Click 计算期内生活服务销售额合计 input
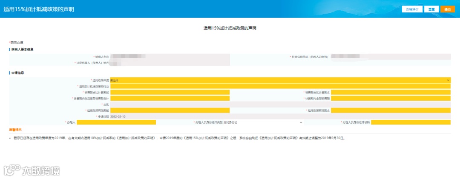Screen dimensions: 460x179 [170, 98]
